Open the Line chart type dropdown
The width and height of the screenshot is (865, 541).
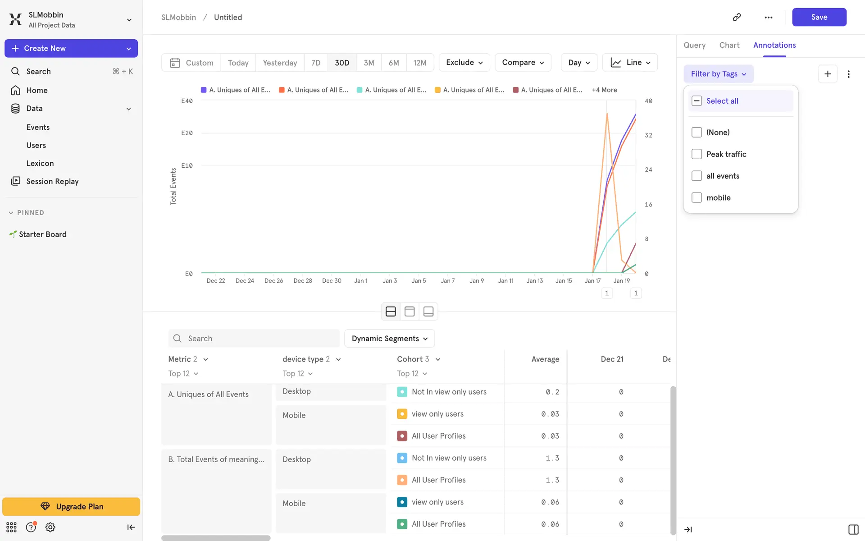coord(630,63)
